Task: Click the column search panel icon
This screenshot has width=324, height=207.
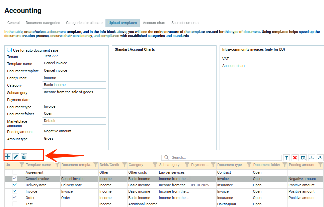Action: tap(303, 158)
